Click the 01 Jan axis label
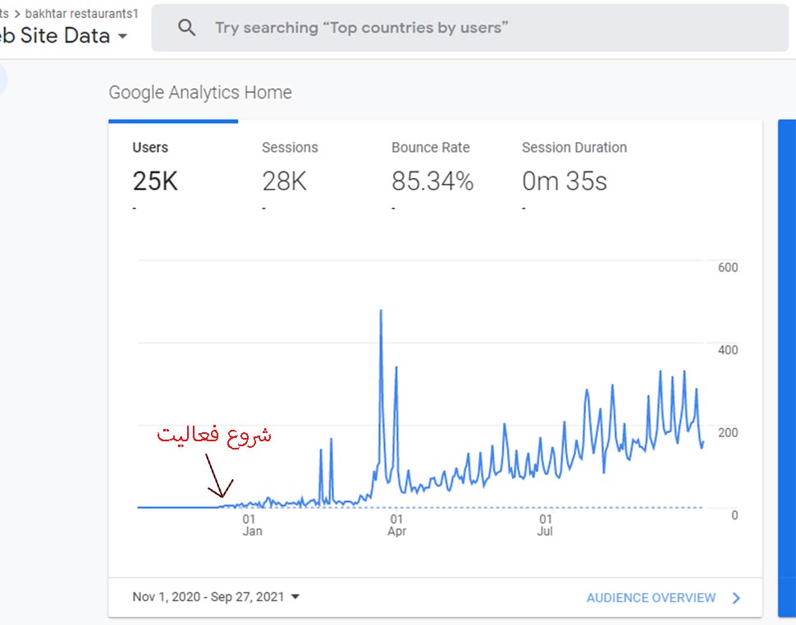 (250, 525)
